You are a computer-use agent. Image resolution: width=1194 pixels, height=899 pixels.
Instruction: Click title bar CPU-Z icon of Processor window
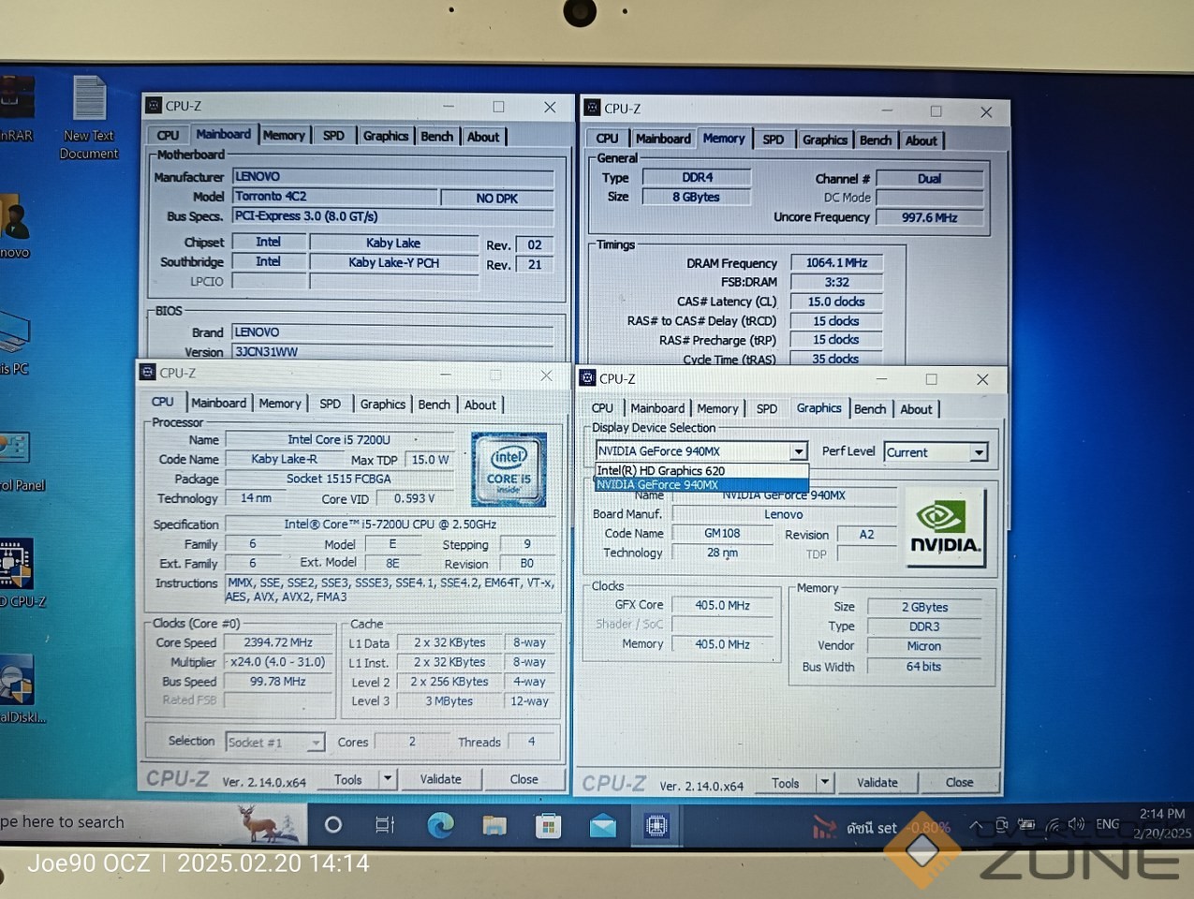tap(148, 373)
